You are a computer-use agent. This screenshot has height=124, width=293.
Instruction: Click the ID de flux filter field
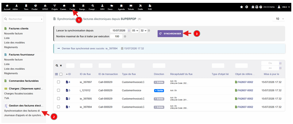click(86, 65)
